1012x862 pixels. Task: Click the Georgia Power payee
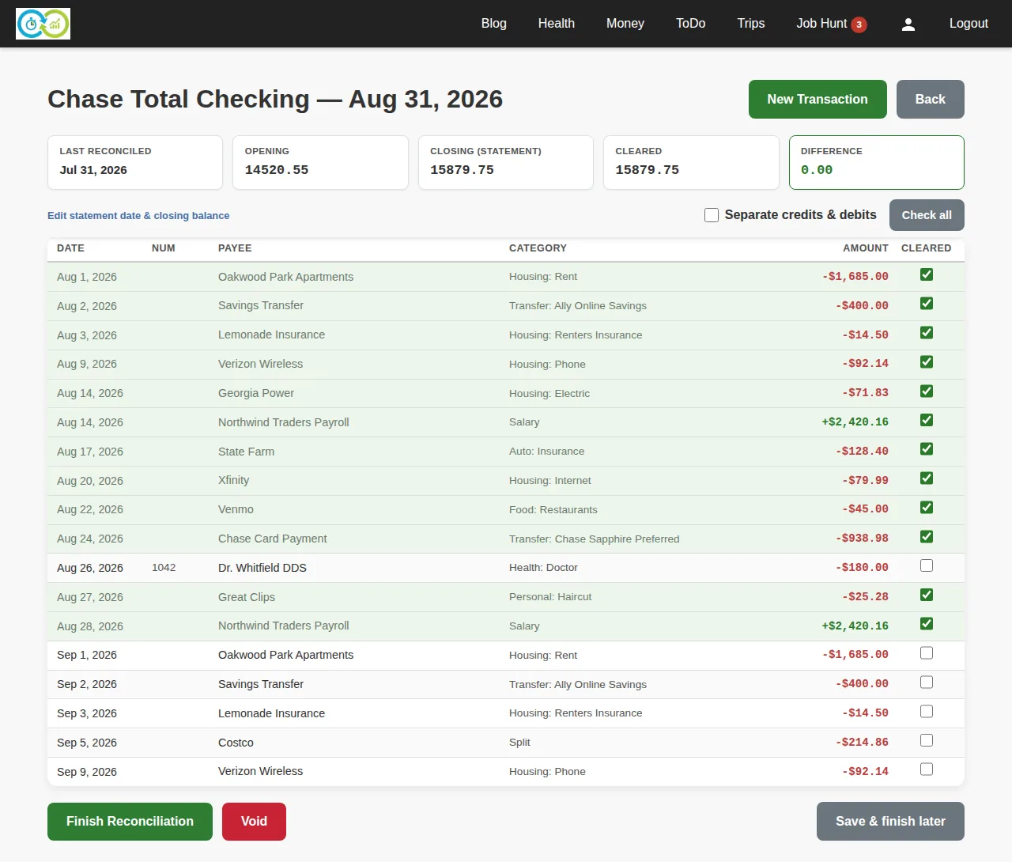(256, 393)
